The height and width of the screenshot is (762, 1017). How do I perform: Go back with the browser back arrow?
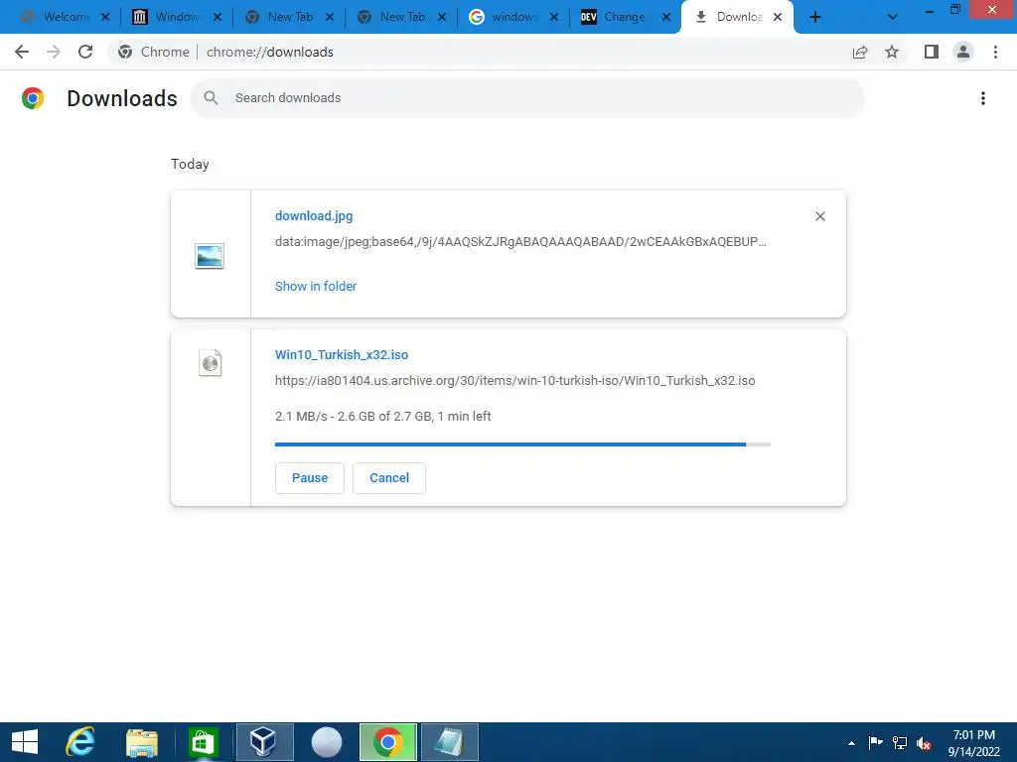[22, 52]
